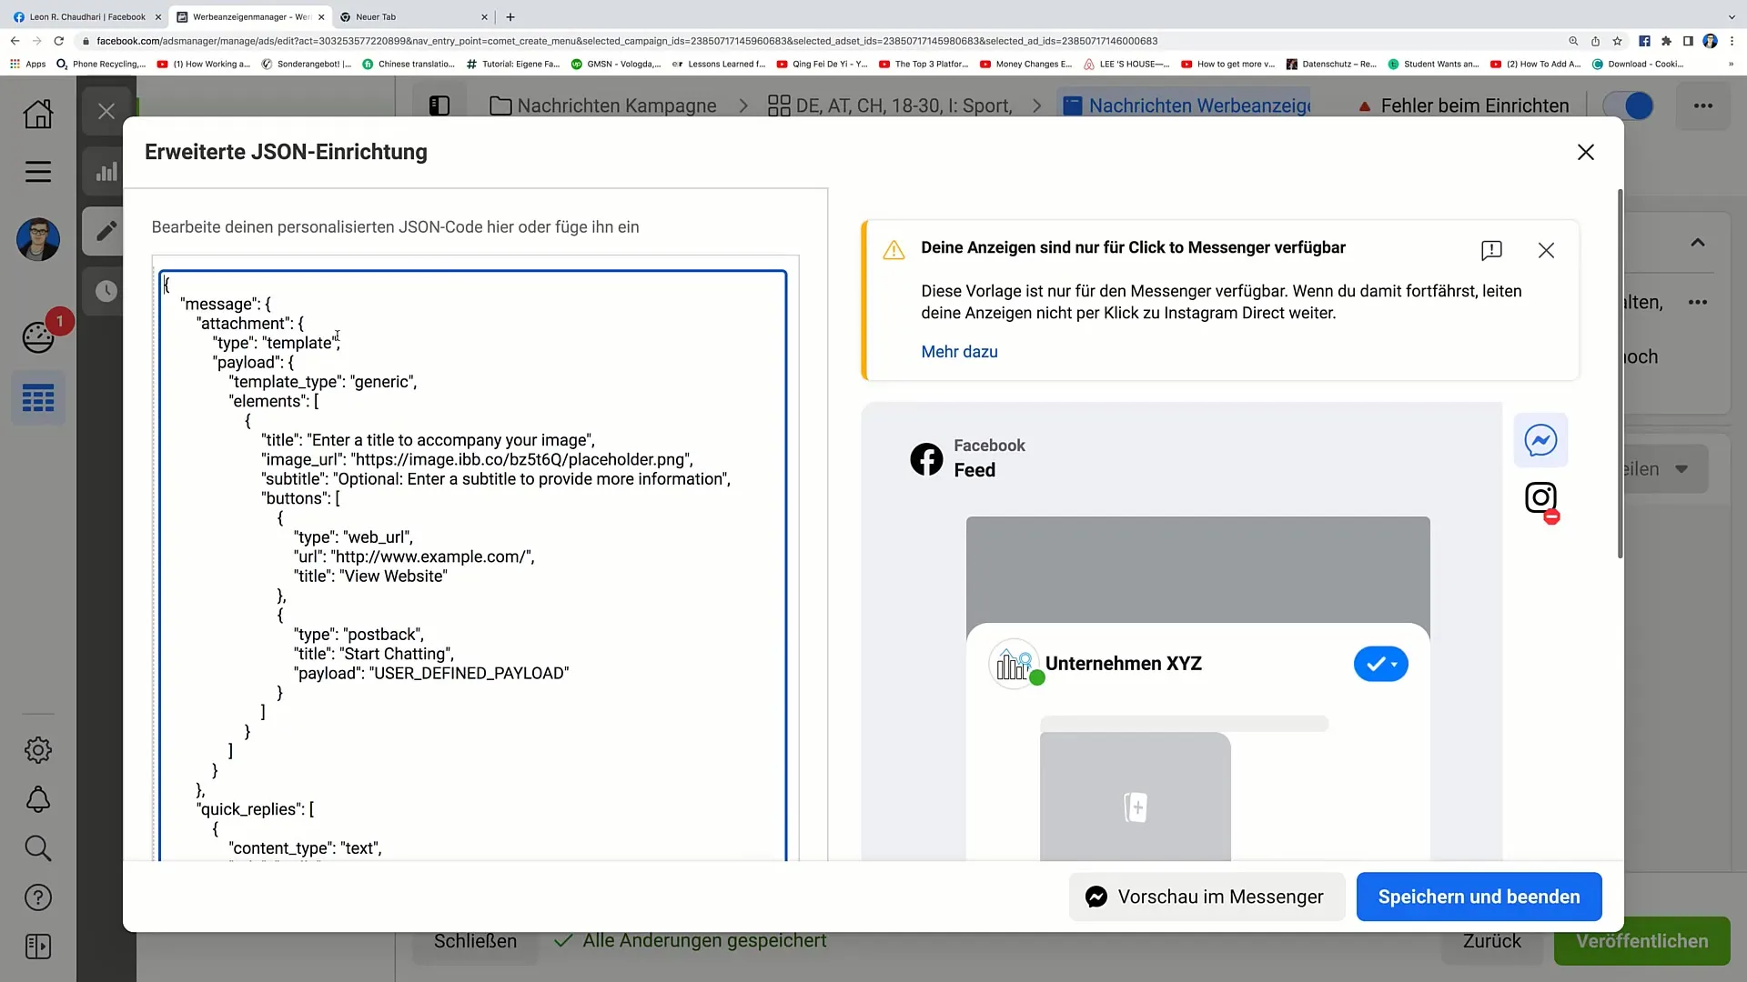Click the Messenger preview icon
The image size is (1747, 982).
coord(1540,440)
